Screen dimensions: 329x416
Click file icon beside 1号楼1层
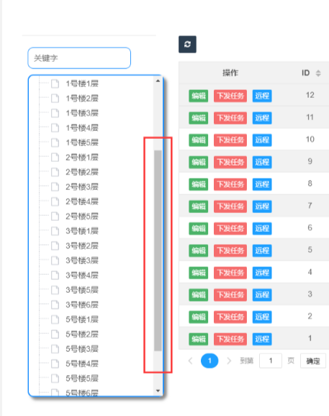coord(55,83)
